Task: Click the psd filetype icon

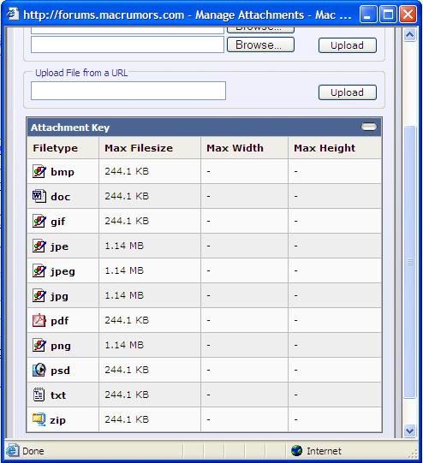Action: [x=39, y=370]
